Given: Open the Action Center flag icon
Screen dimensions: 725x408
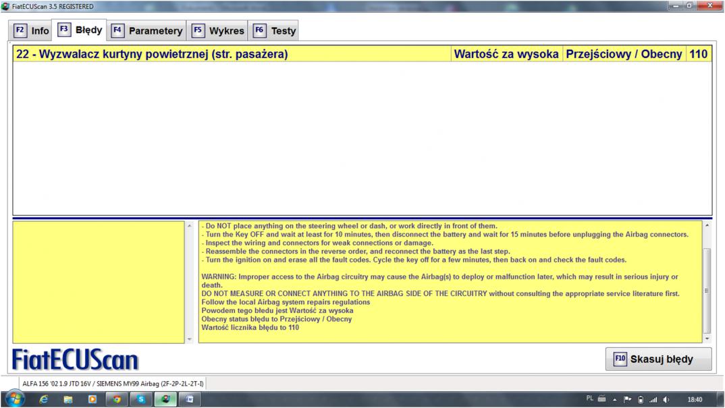Looking at the screenshot, I should [x=627, y=400].
